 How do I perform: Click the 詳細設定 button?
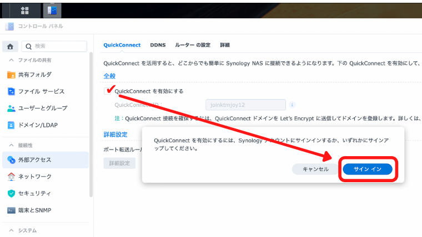coord(119,163)
